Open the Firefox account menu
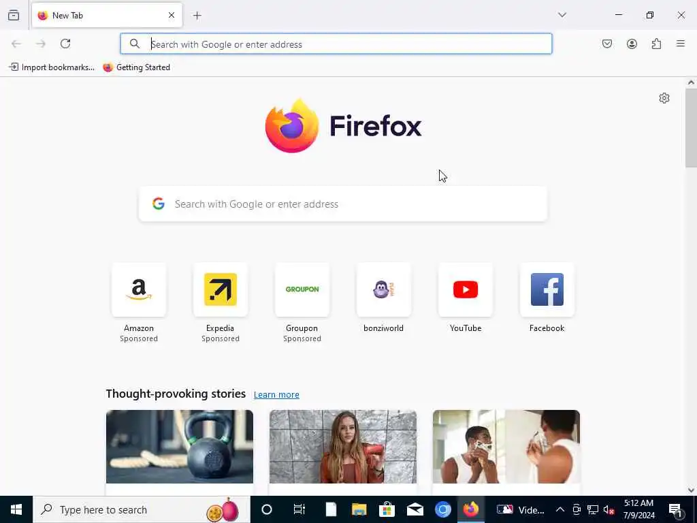 [632, 44]
